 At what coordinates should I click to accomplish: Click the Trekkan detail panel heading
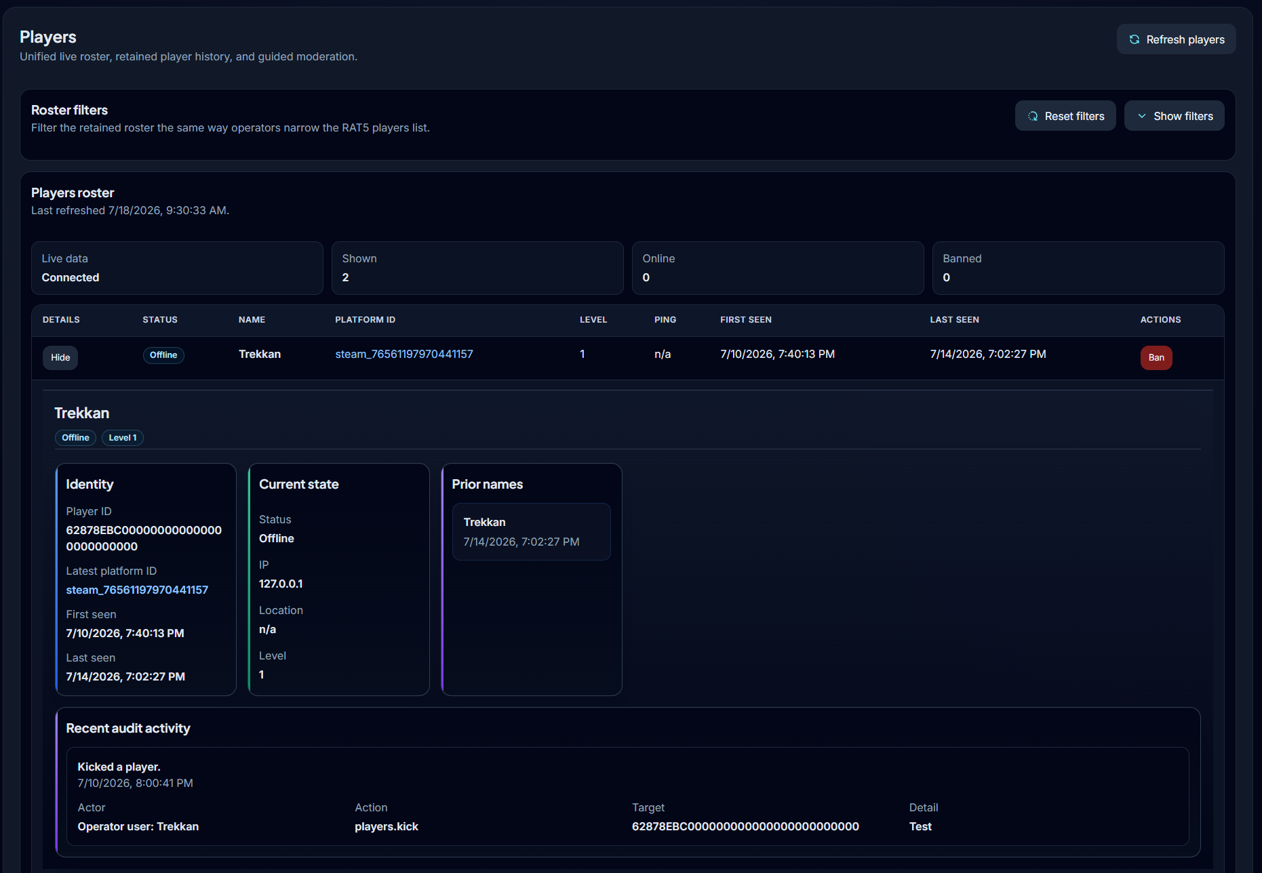81,413
